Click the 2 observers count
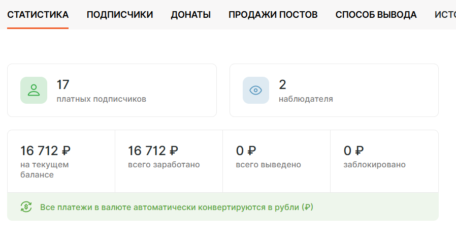The height and width of the screenshot is (237, 456). coord(282,85)
